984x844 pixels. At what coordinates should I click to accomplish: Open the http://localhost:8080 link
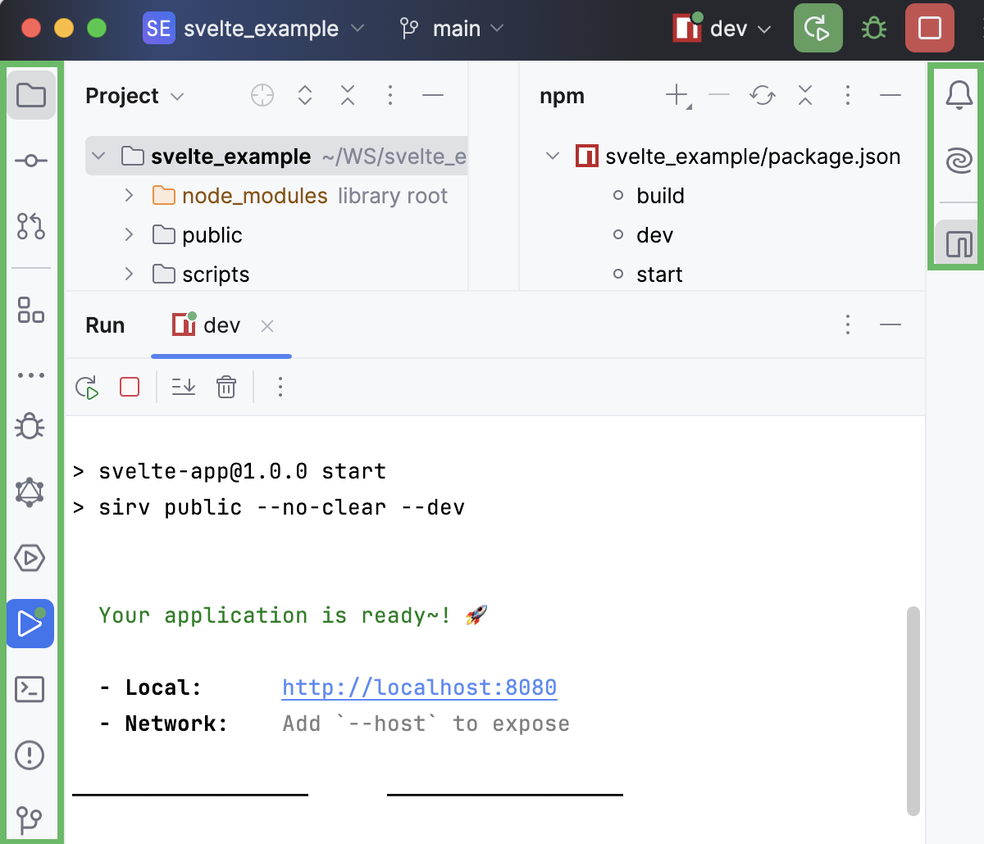[419, 687]
